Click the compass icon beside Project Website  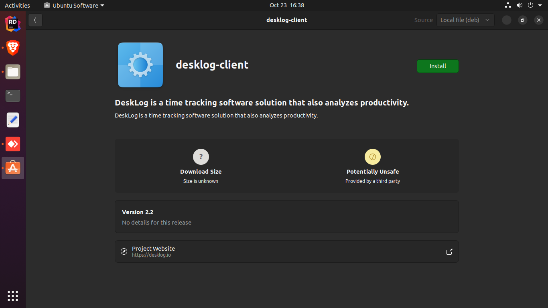pos(124,252)
